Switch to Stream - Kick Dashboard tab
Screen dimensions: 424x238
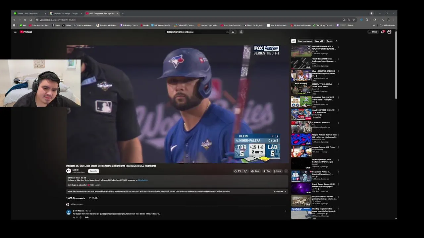point(29,14)
